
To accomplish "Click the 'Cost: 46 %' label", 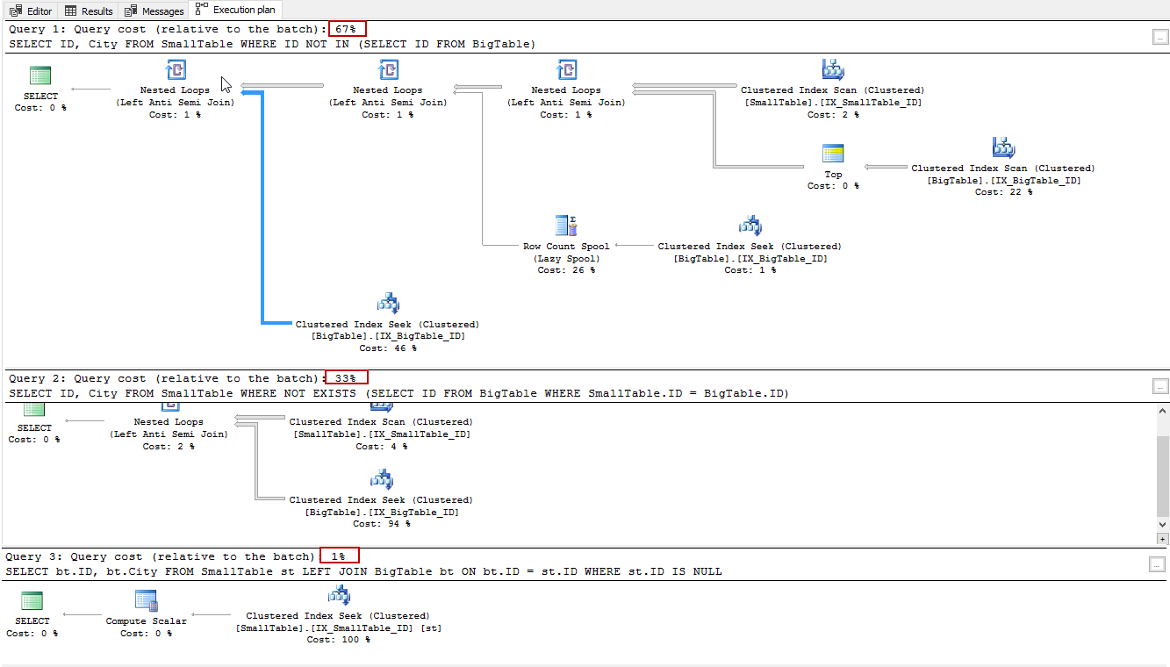I will tap(388, 348).
